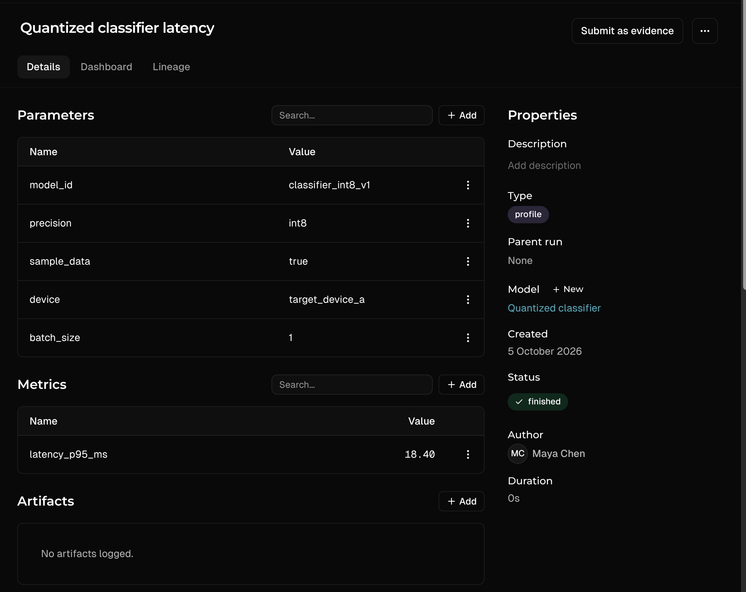Image resolution: width=746 pixels, height=592 pixels.
Task: Open the Lineage tab
Action: coord(171,67)
